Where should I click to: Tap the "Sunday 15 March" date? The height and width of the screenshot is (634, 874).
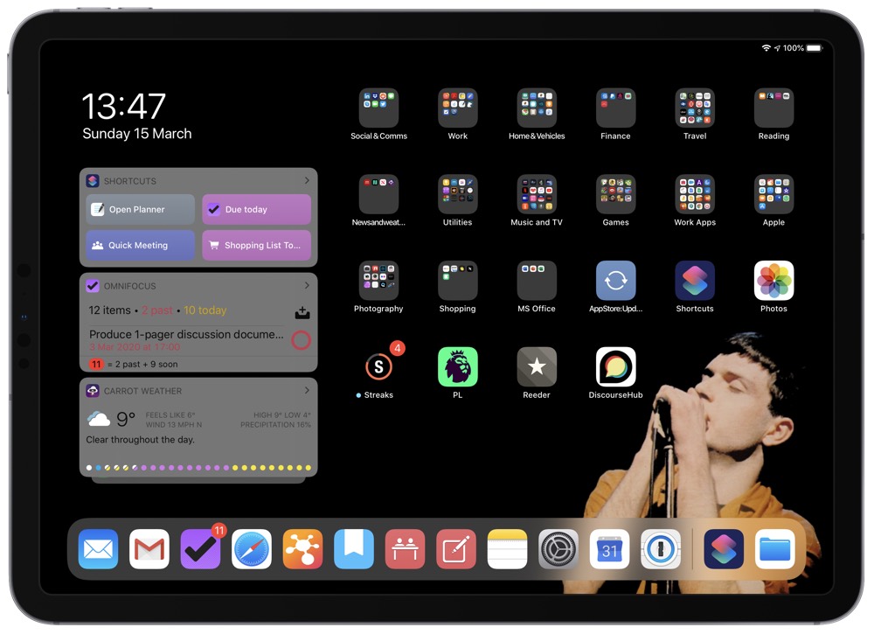[x=137, y=134]
